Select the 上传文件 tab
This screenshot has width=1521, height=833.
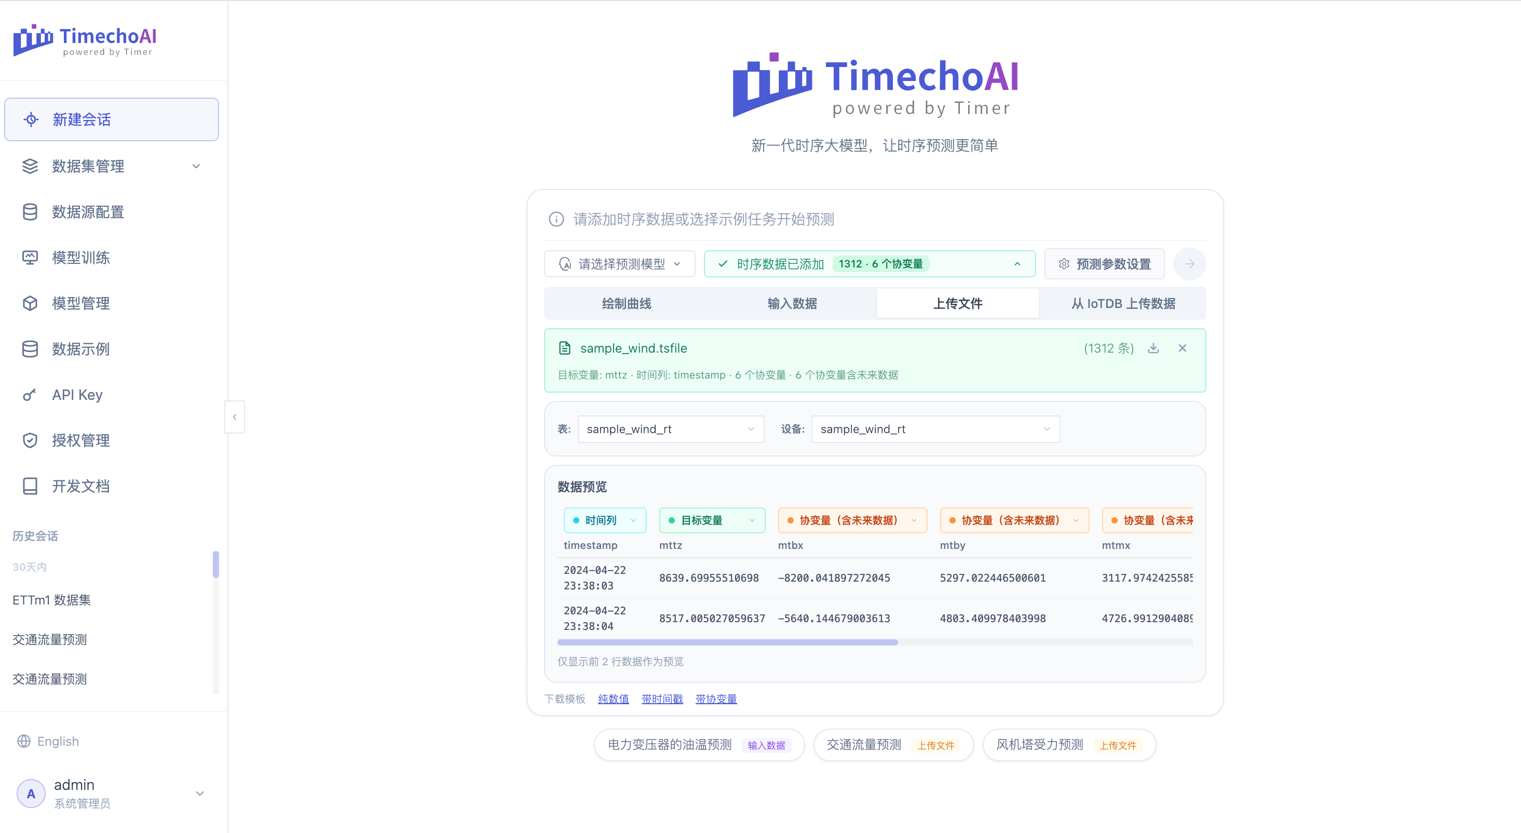(957, 303)
